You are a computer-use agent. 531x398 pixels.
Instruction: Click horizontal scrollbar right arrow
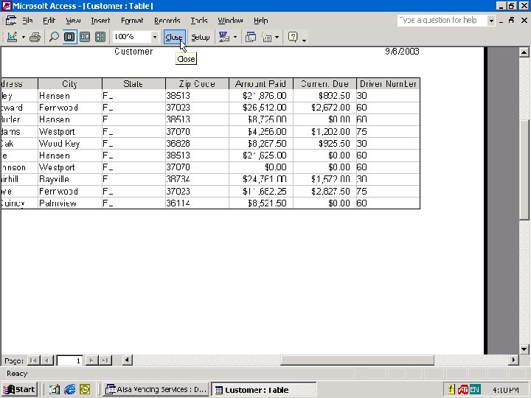pos(513,360)
